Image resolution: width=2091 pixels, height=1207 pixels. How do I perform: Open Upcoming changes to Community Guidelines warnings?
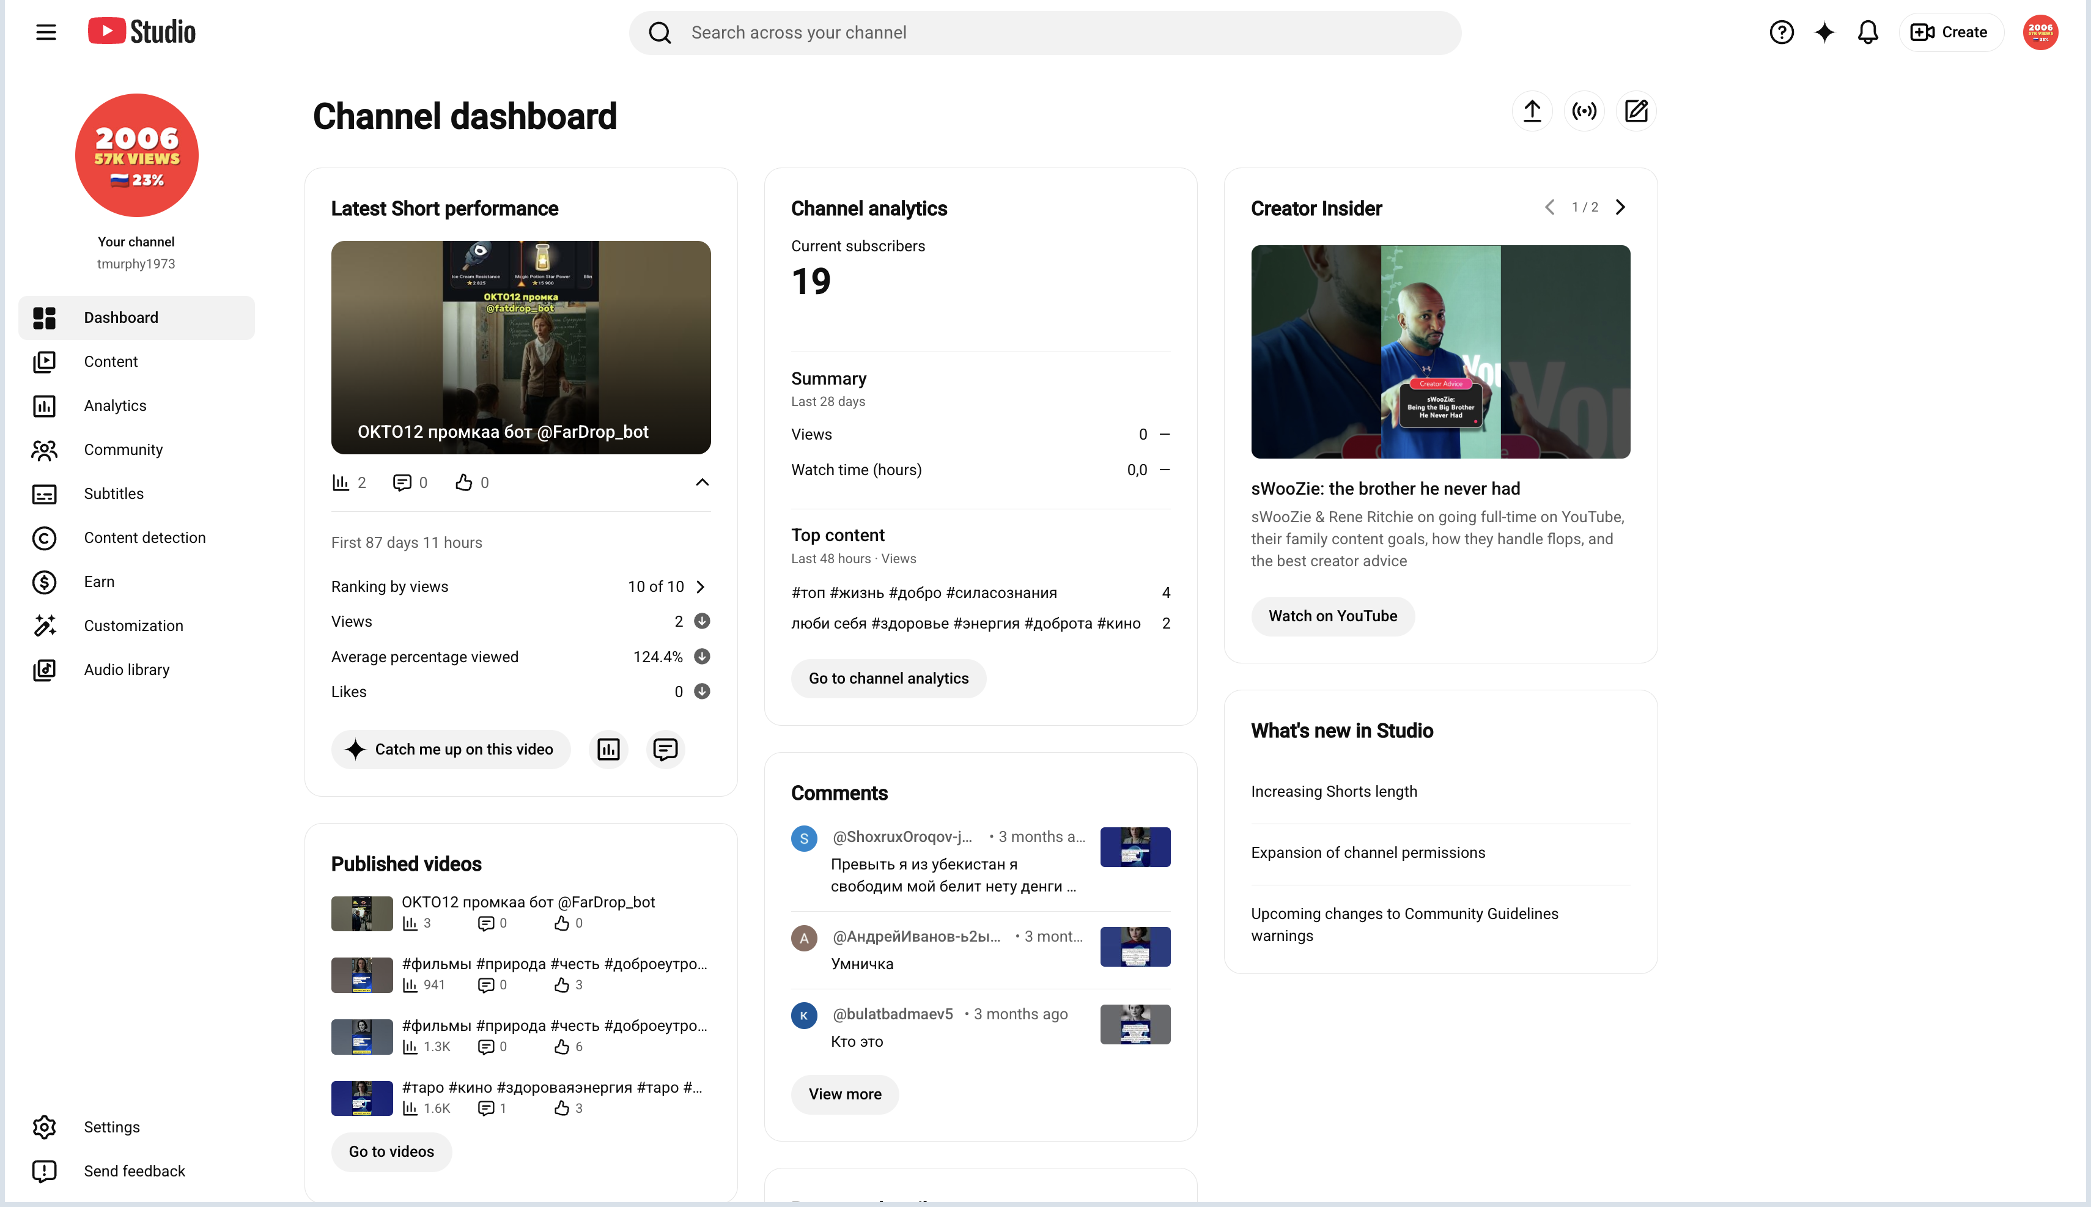click(x=1404, y=925)
